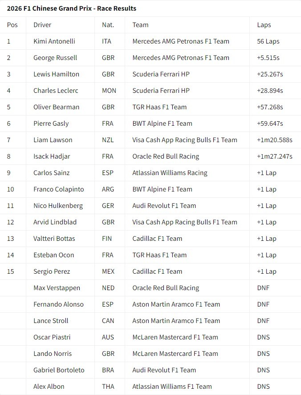Click the MON nationality code for Leclerc

109,91
